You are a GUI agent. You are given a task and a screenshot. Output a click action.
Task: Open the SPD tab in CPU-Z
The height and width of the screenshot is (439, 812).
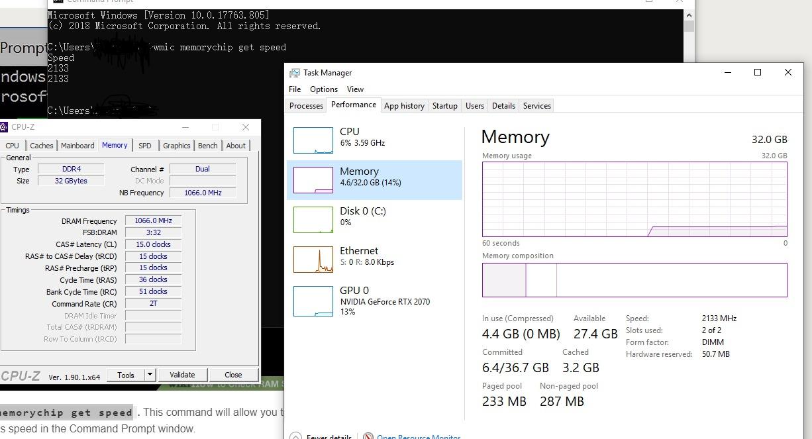click(145, 146)
